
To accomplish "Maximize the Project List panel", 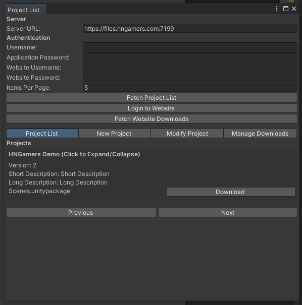I will tap(286, 9).
